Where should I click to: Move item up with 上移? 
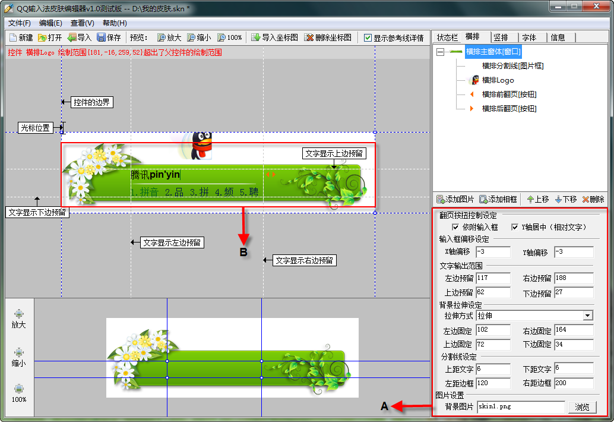point(538,200)
